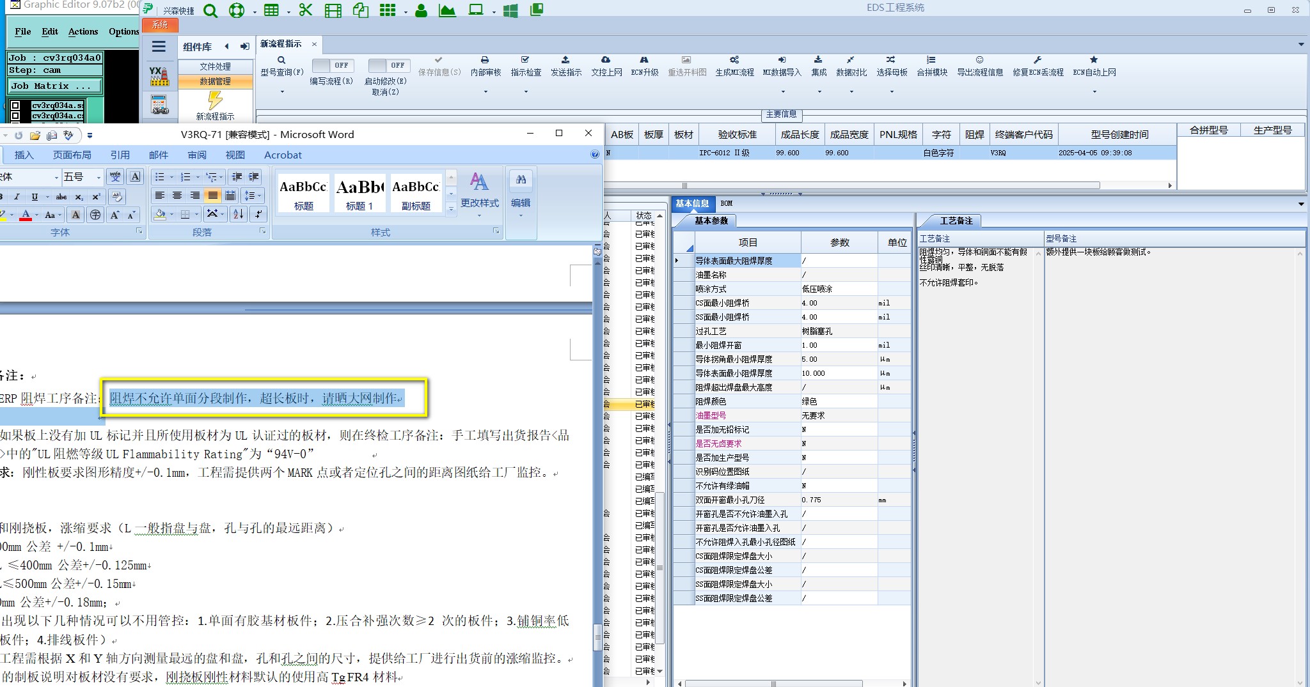The height and width of the screenshot is (687, 1310).
Task: Open font size 五号 dropdown
Action: 99,177
